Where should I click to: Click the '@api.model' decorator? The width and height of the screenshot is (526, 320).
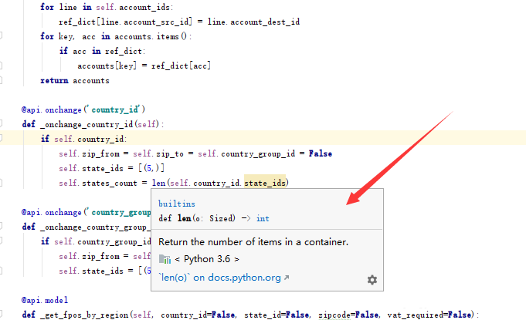click(45, 300)
